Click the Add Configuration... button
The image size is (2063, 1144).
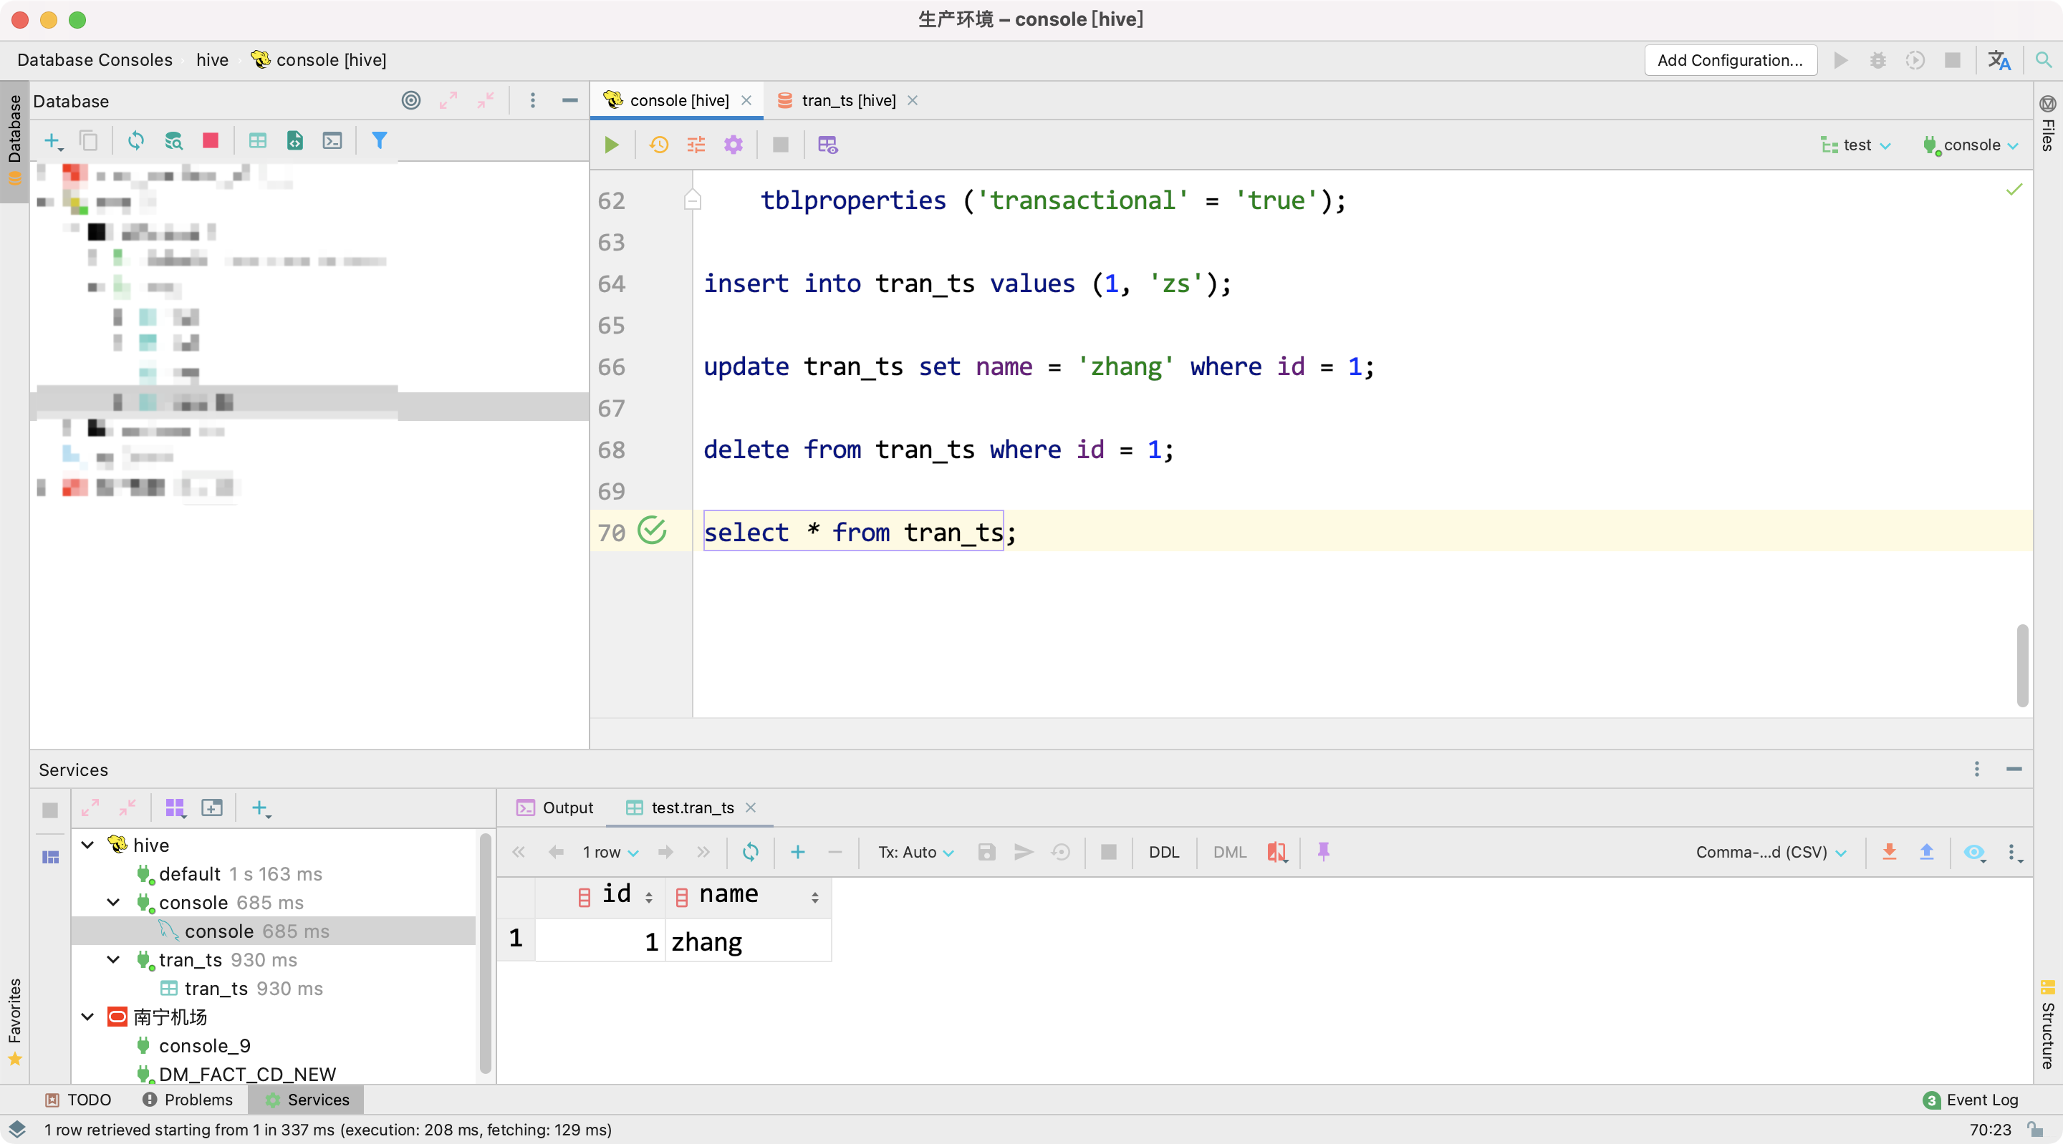point(1730,60)
